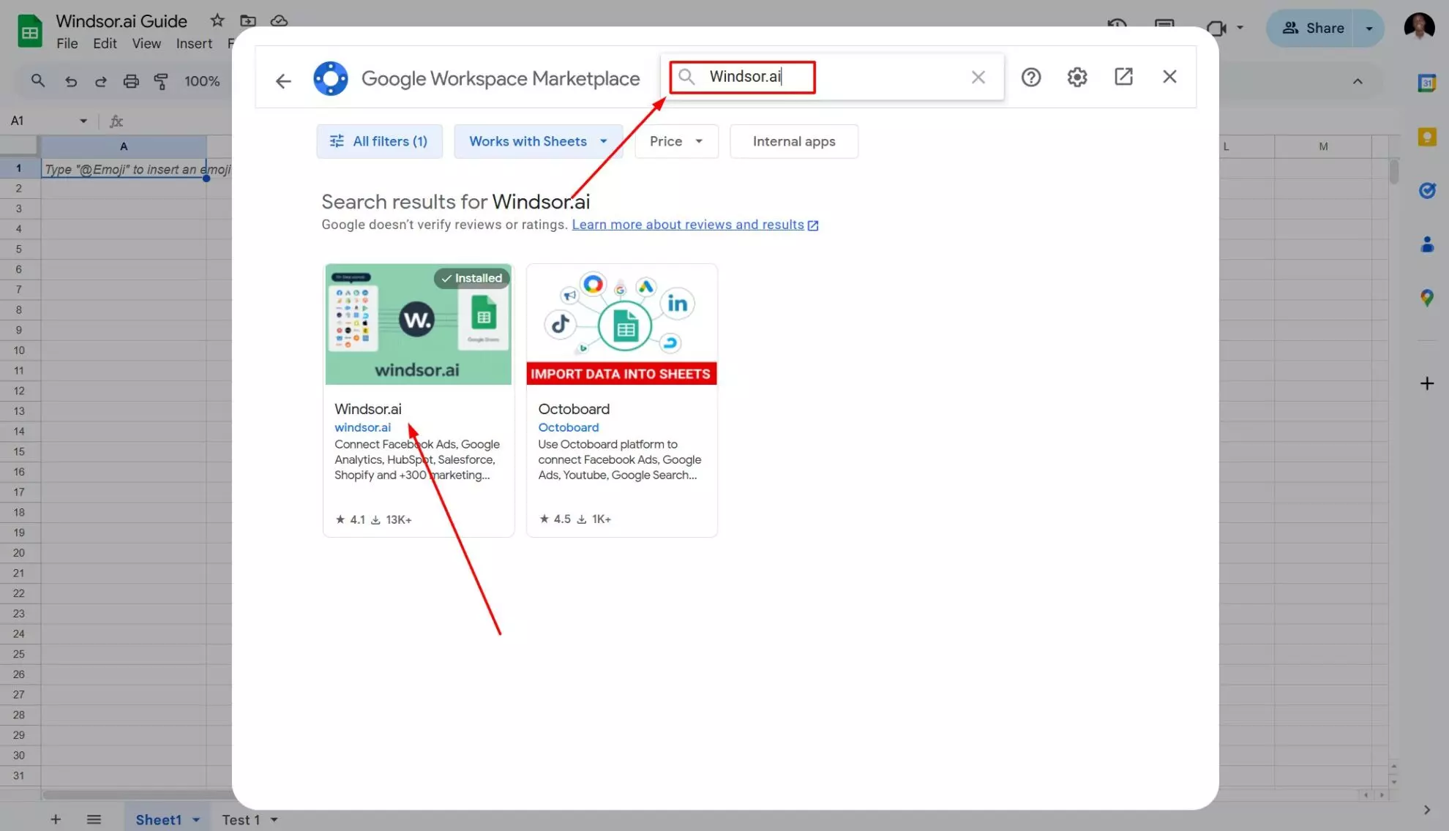Open the Name box dropdown arrow
Screen dimensions: 1449x831
(x=83, y=121)
